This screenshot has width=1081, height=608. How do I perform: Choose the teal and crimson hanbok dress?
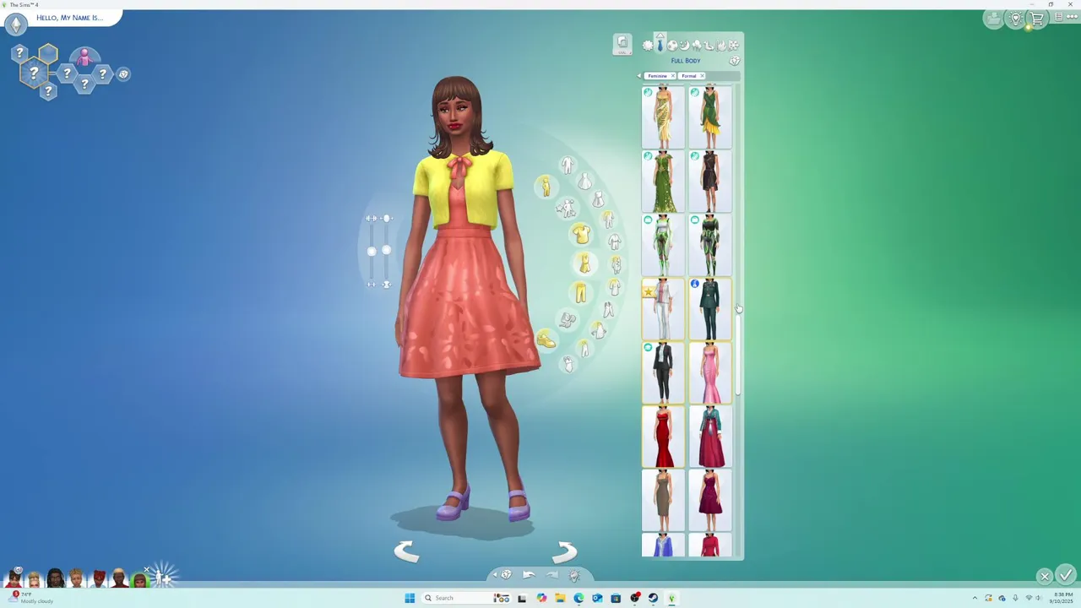pyautogui.click(x=710, y=437)
